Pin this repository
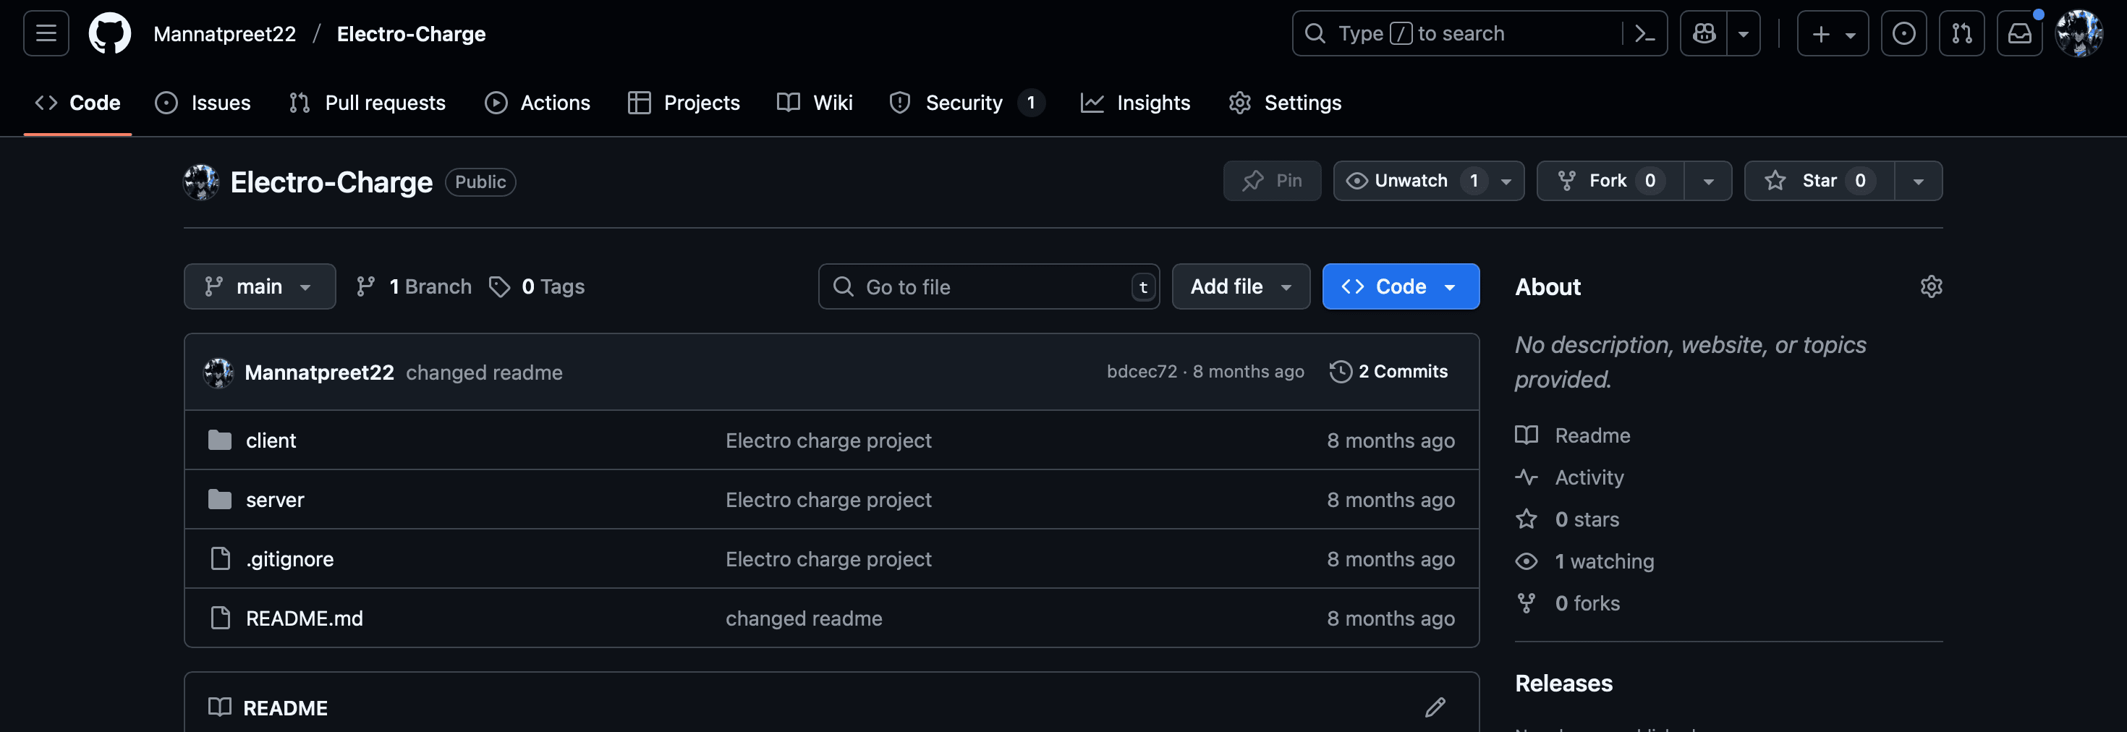Viewport: 2127px width, 732px height. pos(1273,181)
